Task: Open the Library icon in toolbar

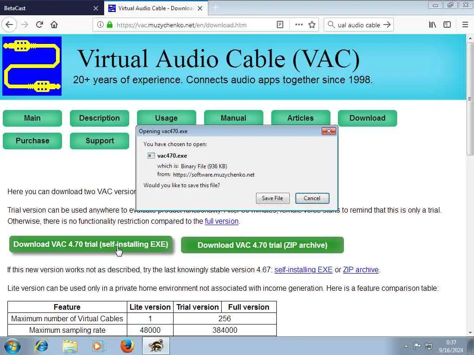Action: 432,25
